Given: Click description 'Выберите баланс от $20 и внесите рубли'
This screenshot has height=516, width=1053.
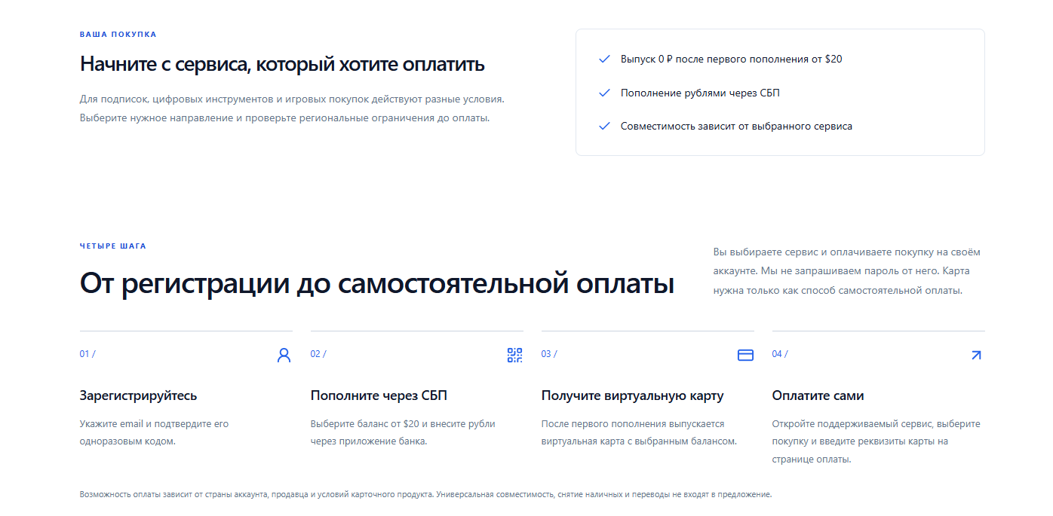Looking at the screenshot, I should [403, 432].
